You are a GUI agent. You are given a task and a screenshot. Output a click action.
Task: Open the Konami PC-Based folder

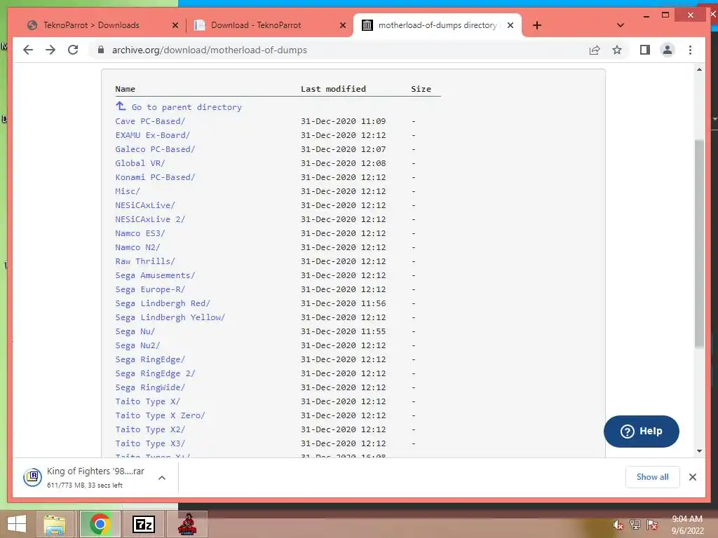[x=155, y=177]
